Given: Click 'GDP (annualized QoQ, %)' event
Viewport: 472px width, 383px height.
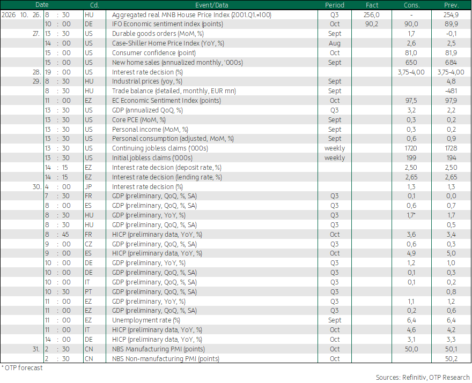Looking at the screenshot, I should [x=147, y=110].
